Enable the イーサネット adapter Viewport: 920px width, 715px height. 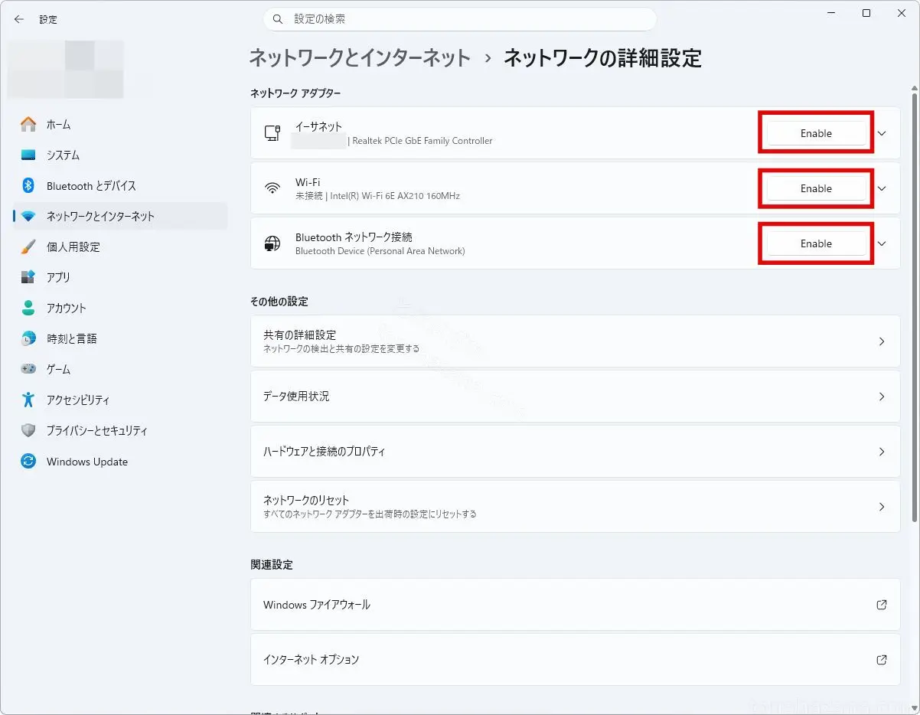pos(816,133)
